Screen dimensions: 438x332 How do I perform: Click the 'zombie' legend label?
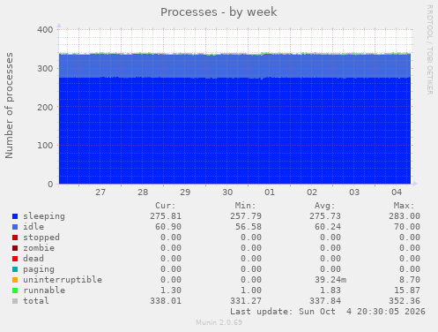coord(39,248)
